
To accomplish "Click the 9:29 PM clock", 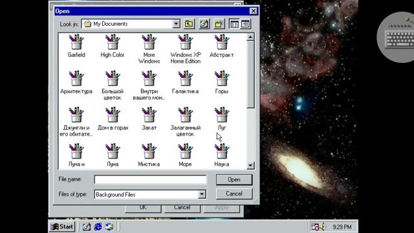I will (x=342, y=227).
